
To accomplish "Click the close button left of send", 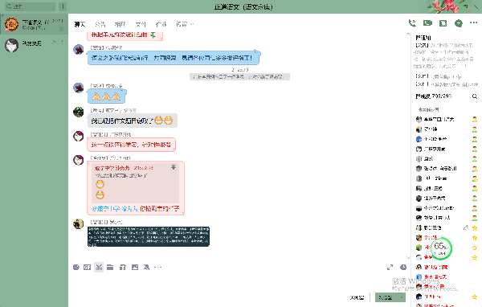I will 357,297.
